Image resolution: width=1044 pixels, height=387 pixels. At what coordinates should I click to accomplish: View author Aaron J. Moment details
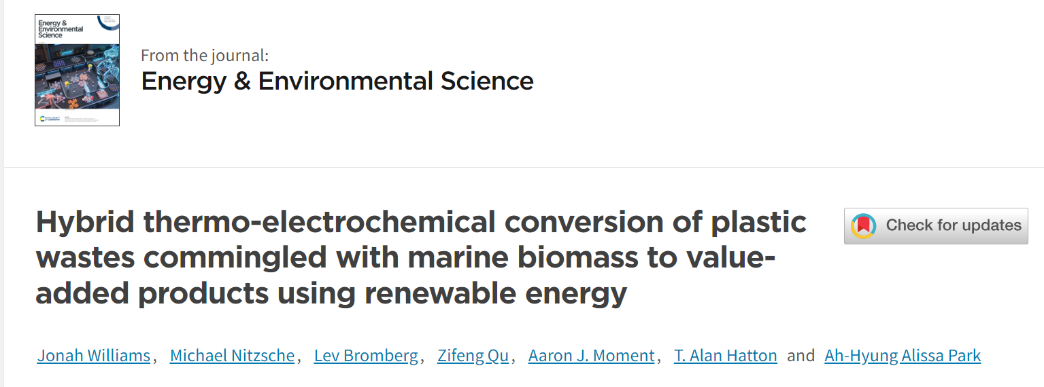point(592,356)
